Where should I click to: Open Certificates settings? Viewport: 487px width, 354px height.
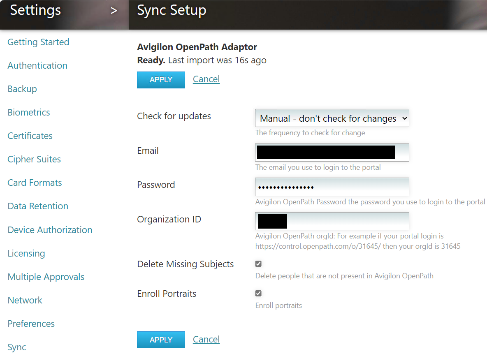tap(30, 136)
